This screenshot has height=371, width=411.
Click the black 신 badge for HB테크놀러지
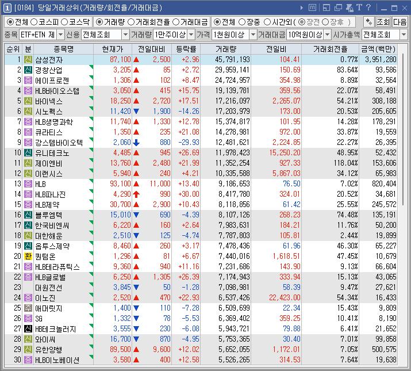click(28, 329)
